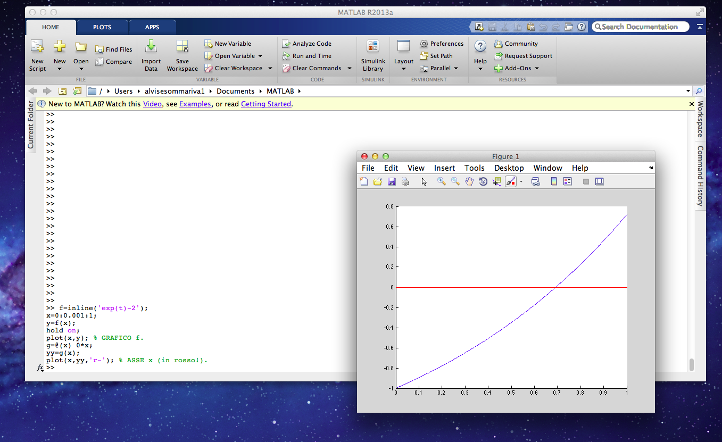
Task: Toggle the Brush data tool
Action: pos(510,181)
